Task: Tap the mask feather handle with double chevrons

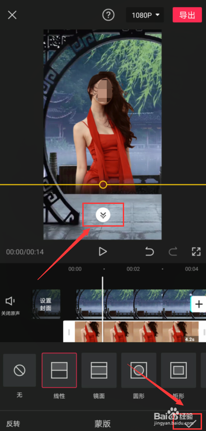Action: tap(103, 215)
